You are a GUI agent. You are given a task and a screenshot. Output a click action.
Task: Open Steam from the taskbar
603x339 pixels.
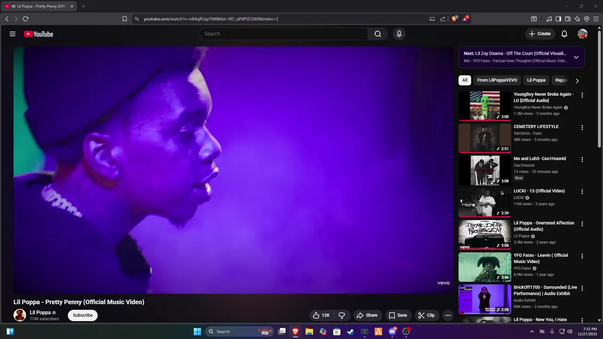(350, 331)
